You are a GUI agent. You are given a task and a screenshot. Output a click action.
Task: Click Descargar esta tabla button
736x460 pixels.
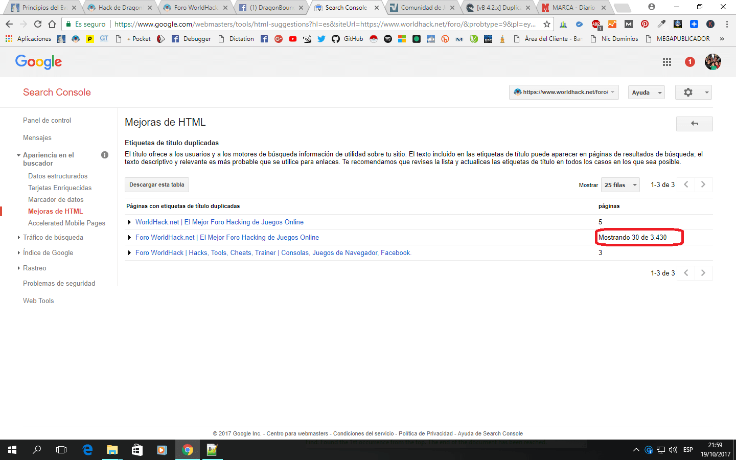(157, 185)
